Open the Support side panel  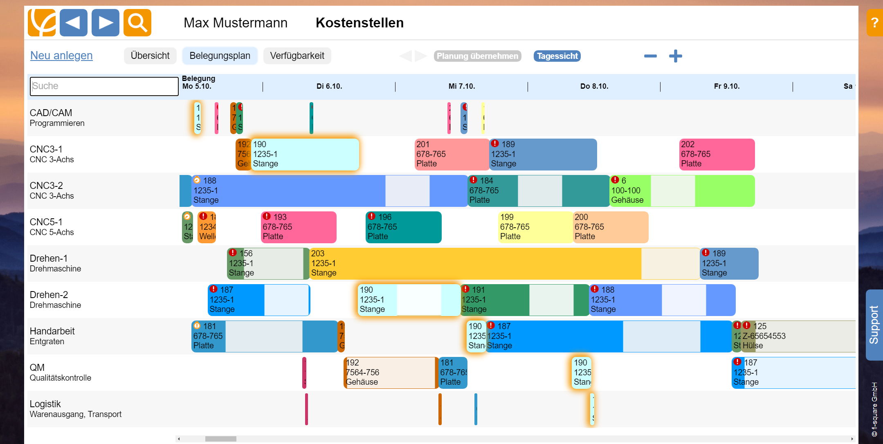click(874, 325)
